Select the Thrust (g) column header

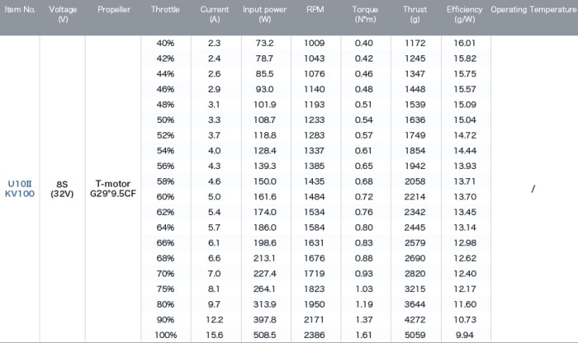[415, 14]
